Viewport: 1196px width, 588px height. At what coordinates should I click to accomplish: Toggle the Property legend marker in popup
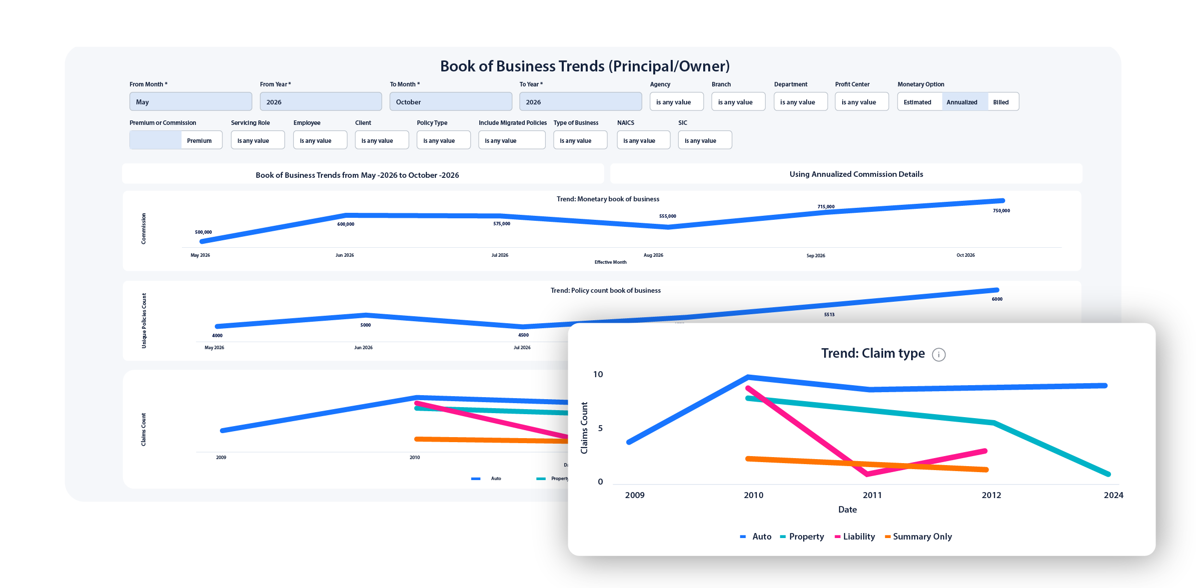pyautogui.click(x=783, y=537)
